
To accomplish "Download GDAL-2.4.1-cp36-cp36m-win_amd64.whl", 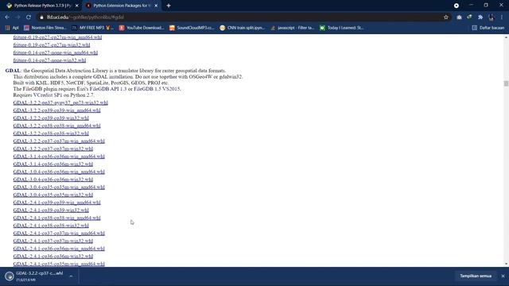I will pos(59,249).
